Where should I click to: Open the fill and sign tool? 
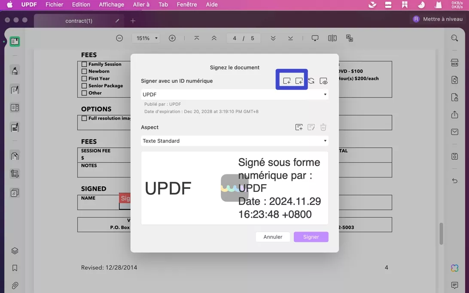click(x=15, y=127)
